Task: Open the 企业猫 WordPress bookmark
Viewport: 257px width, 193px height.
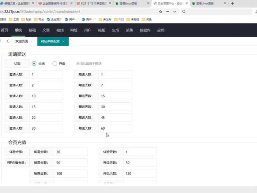Action: 54,19
